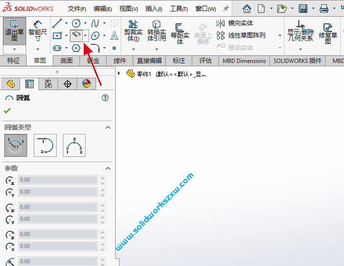Click the 退出草图 (Exit Sketch) button
344x266 pixels.
[x=14, y=31]
